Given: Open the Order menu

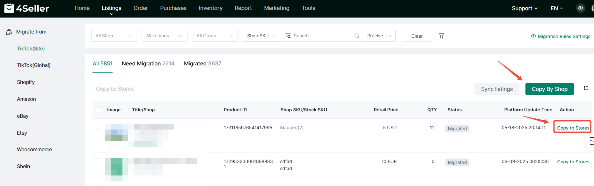Looking at the screenshot, I should click(x=141, y=8).
